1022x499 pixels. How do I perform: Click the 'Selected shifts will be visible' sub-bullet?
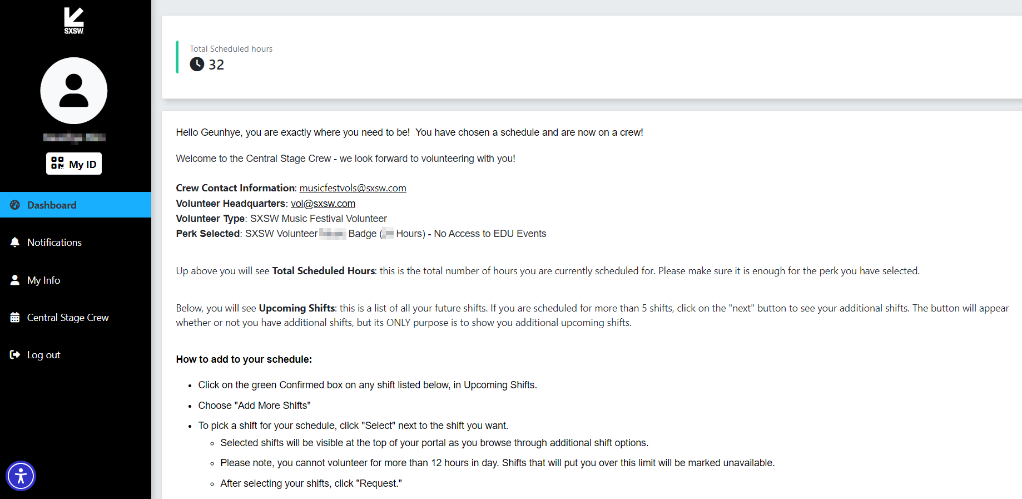[435, 443]
